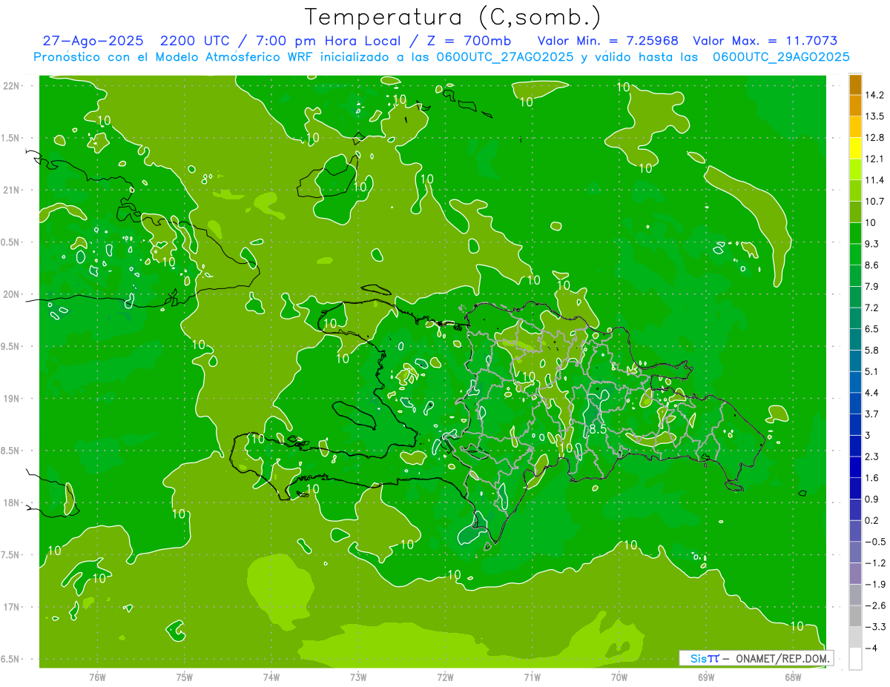Image resolution: width=890 pixels, height=687 pixels.
Task: Click the "0600UTC_29AGO2025" valid-until text
Action: (781, 57)
